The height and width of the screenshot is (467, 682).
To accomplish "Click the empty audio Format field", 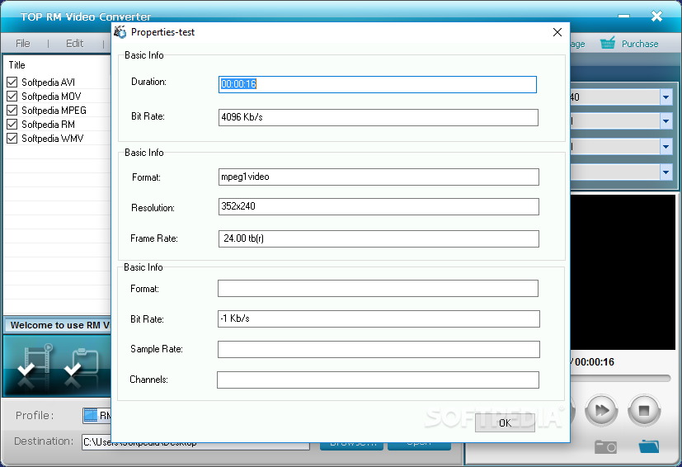I will click(378, 288).
